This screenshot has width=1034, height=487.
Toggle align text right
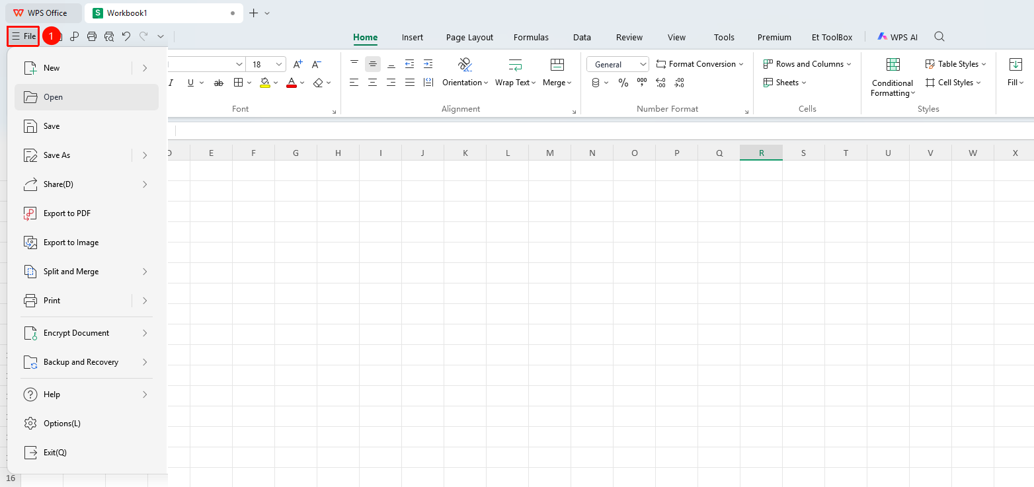coord(391,83)
